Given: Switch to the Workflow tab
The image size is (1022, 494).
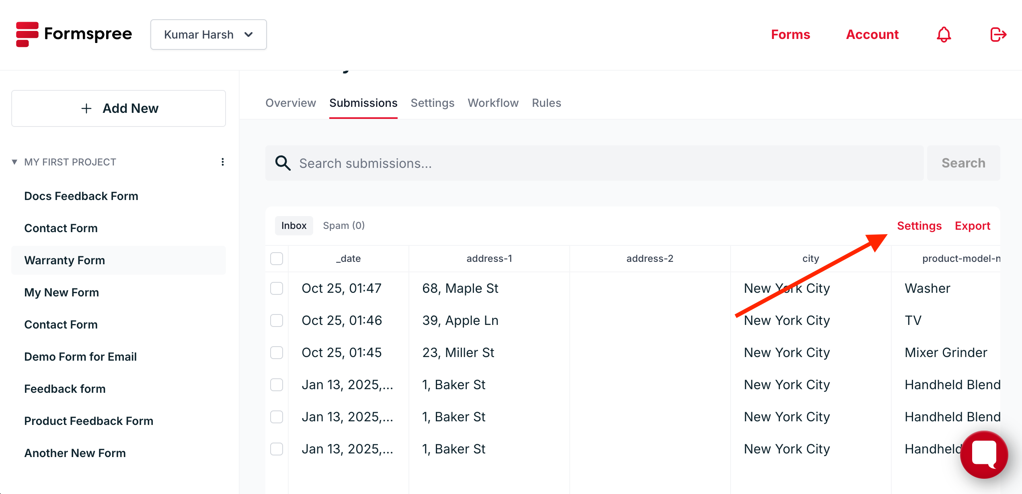Looking at the screenshot, I should click(493, 103).
